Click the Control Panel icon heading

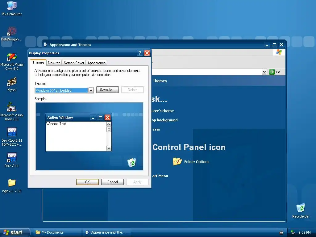pos(189,147)
